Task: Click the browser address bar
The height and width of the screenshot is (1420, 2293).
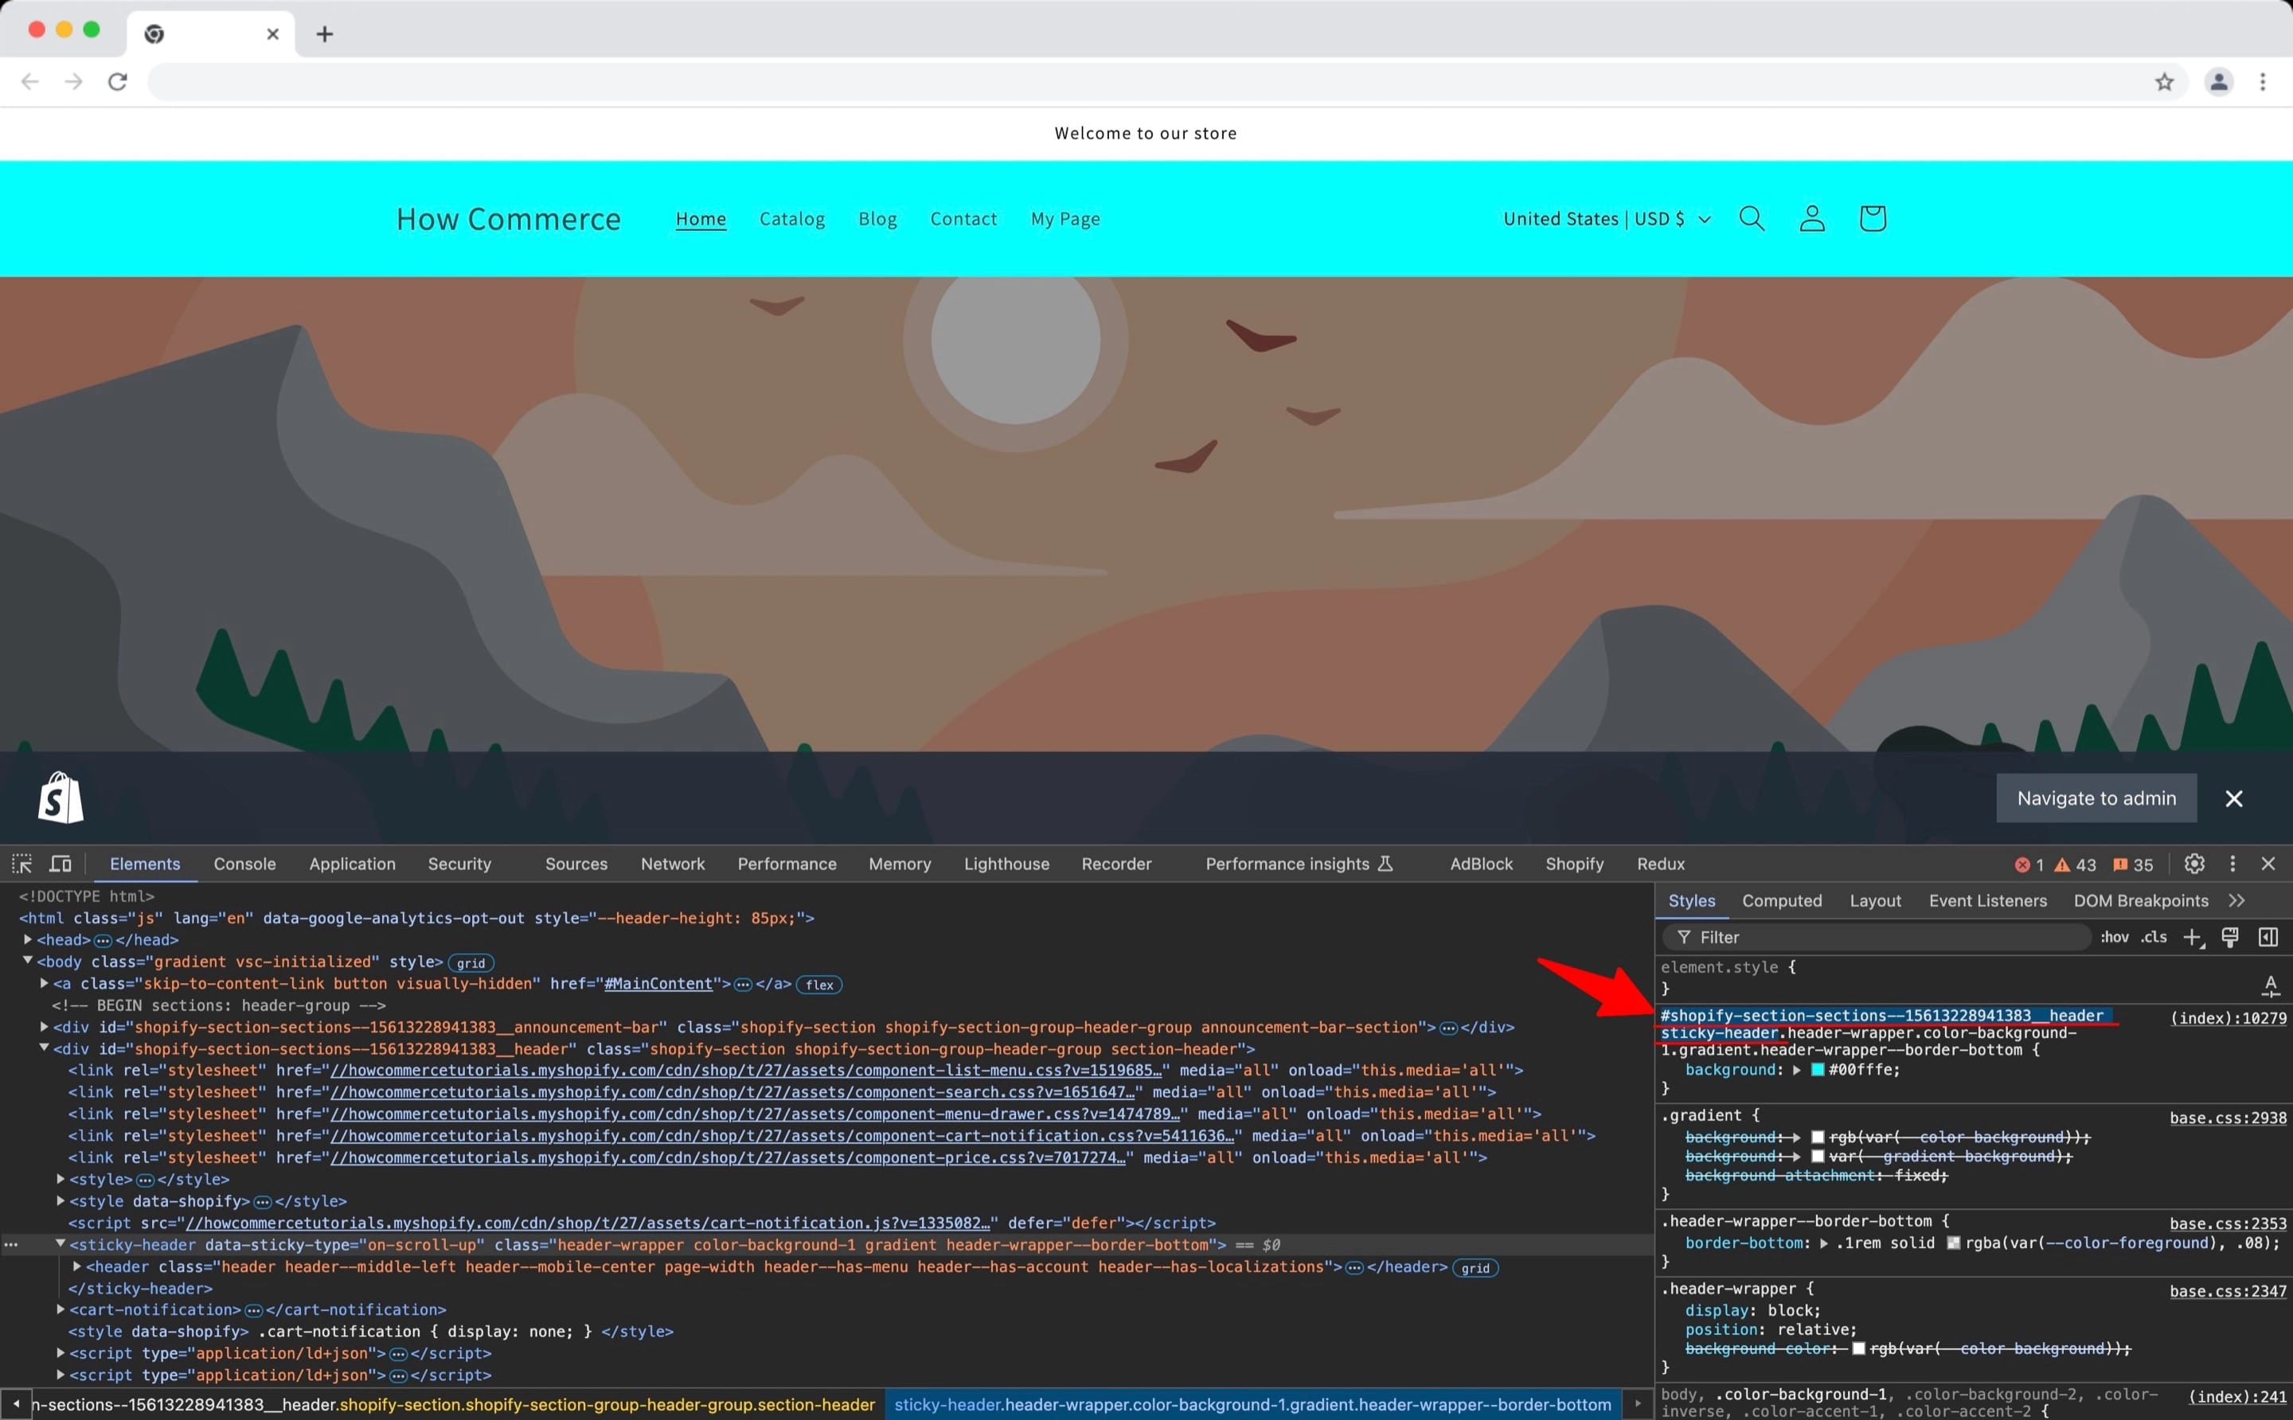Action: [x=1146, y=82]
